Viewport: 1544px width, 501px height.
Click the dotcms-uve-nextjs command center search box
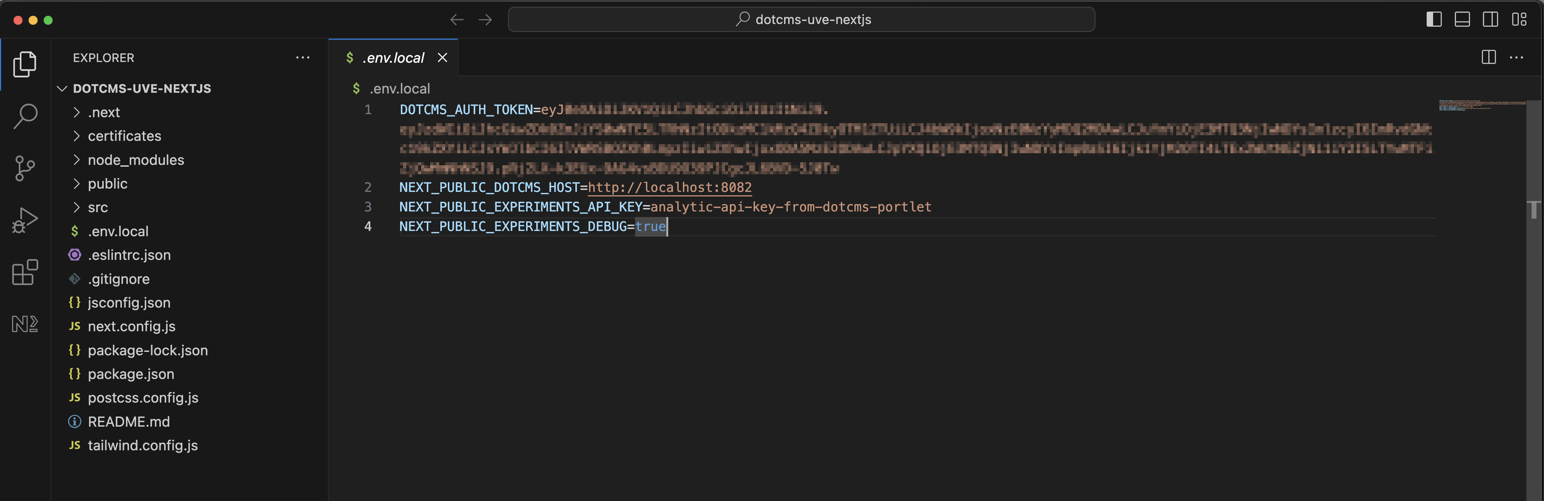pyautogui.click(x=801, y=20)
